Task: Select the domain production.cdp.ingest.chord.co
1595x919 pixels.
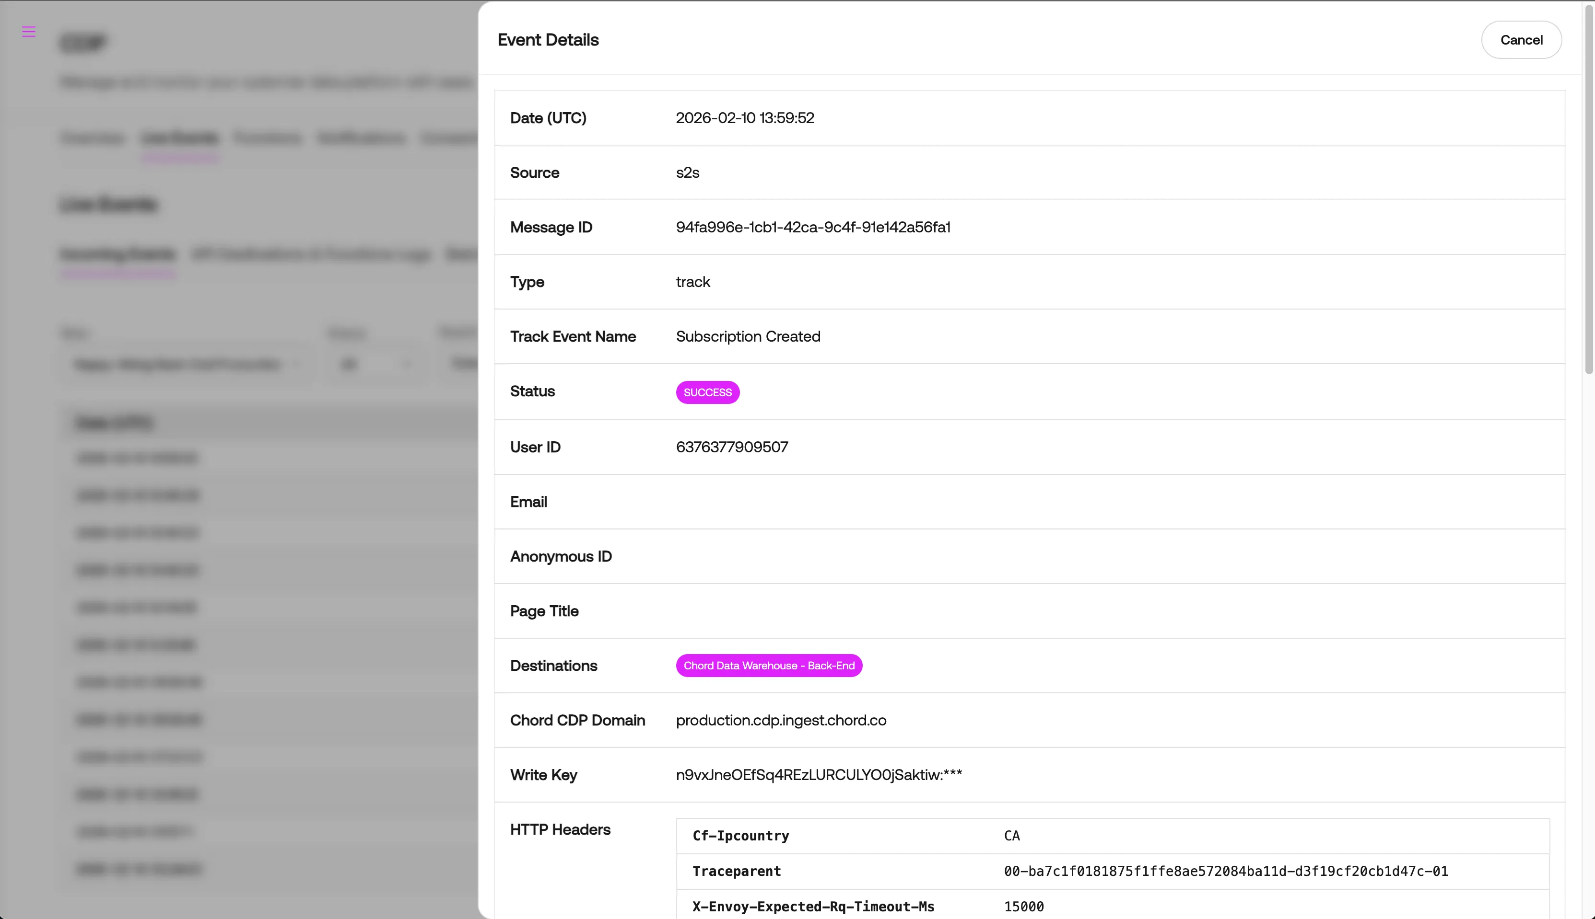Action: pyautogui.click(x=781, y=720)
